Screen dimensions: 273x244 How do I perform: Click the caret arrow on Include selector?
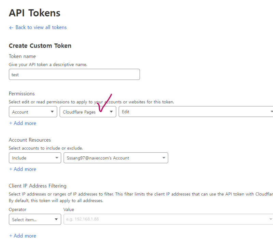coord(57,158)
